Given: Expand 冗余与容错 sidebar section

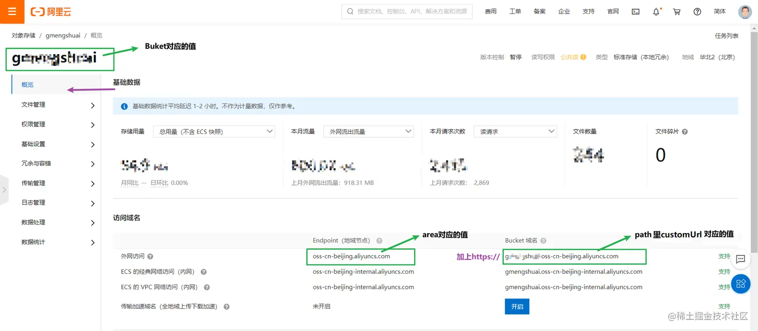Looking at the screenshot, I should 56,163.
